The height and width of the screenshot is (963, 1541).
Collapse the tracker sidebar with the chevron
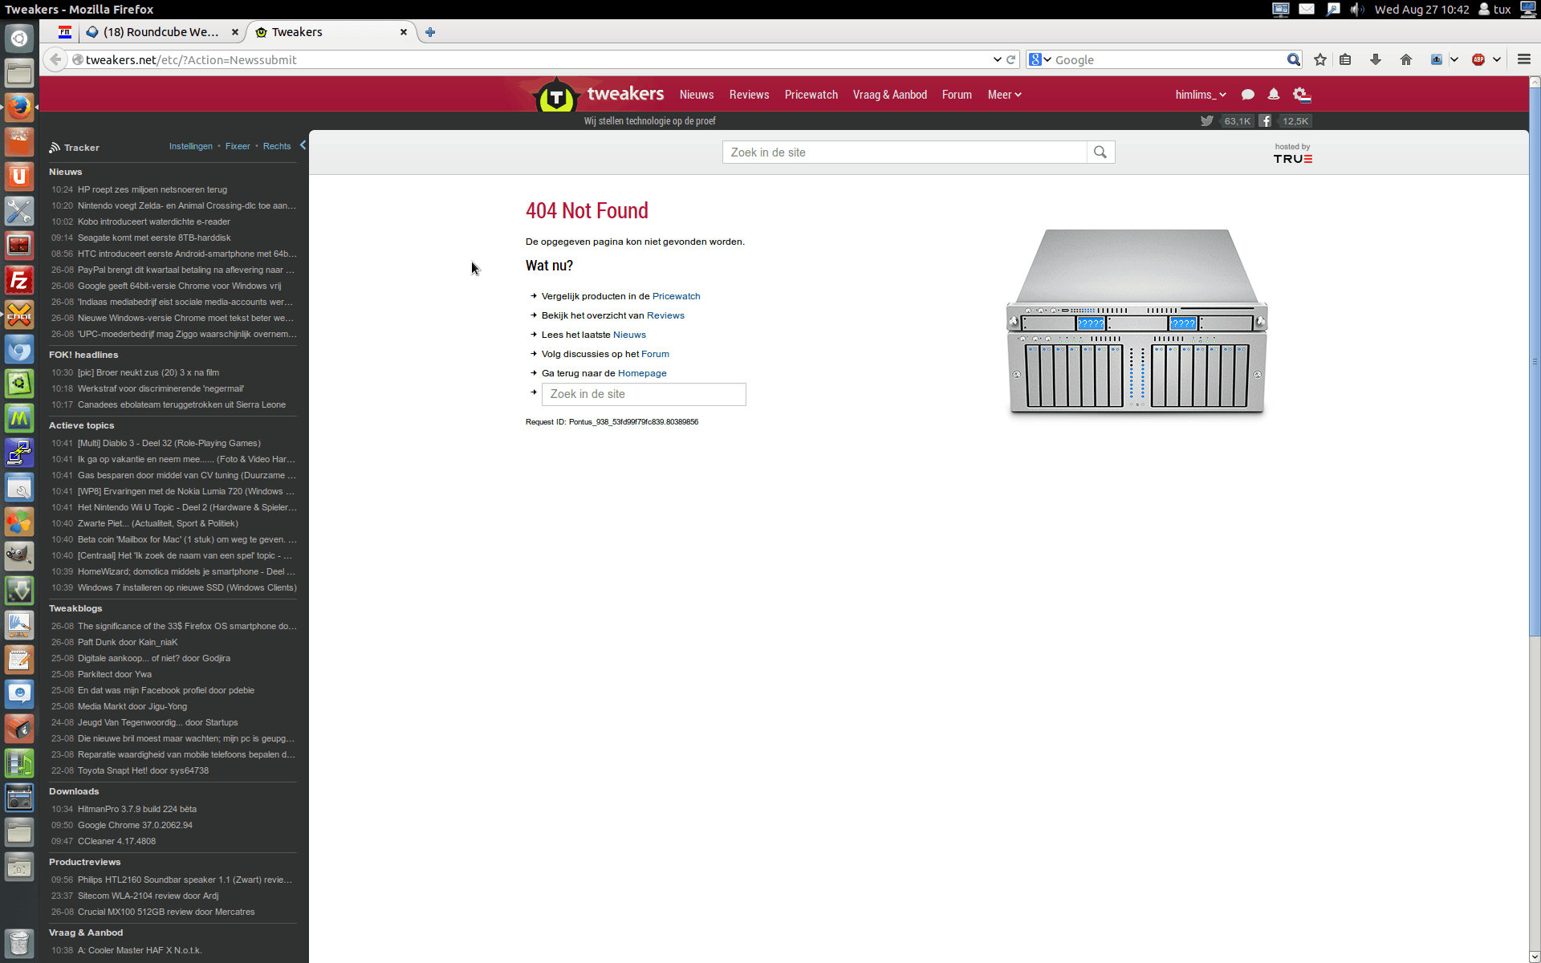[303, 145]
